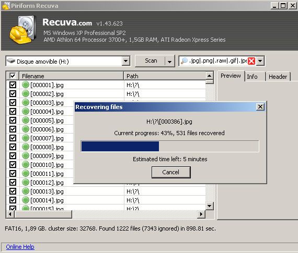Open the drive selection dropdown
The width and height of the screenshot is (298, 253).
pyautogui.click(x=126, y=61)
